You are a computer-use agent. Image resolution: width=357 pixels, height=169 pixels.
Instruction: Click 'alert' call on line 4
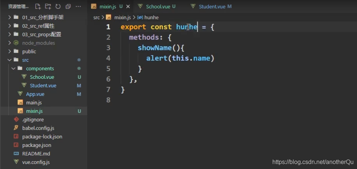[157, 58]
